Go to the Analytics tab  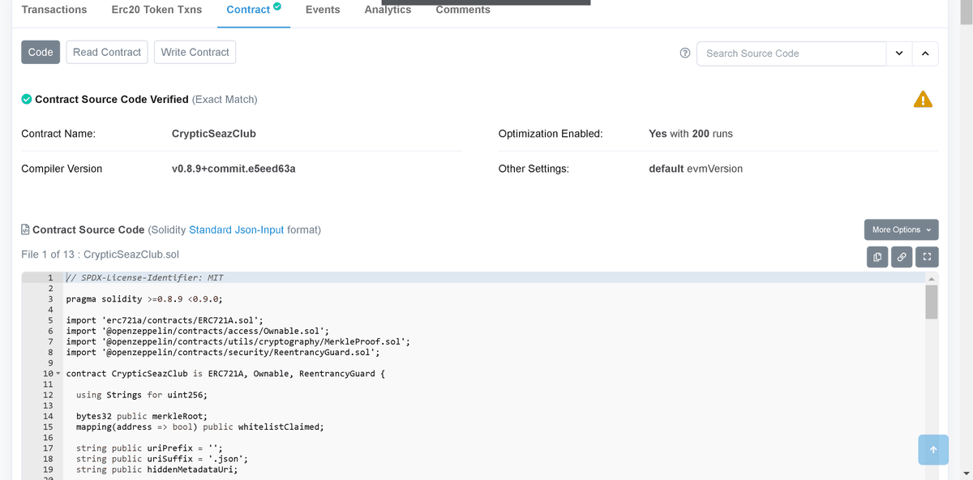tap(388, 10)
